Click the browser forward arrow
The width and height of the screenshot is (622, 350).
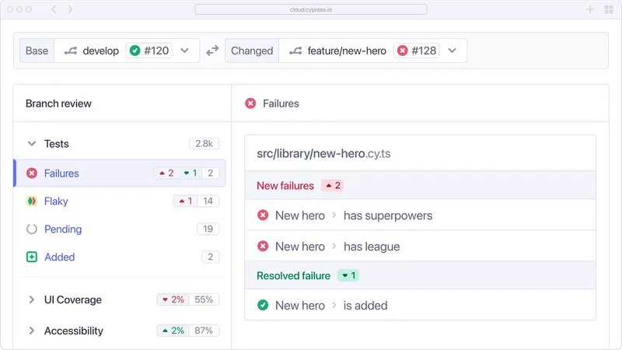point(70,9)
